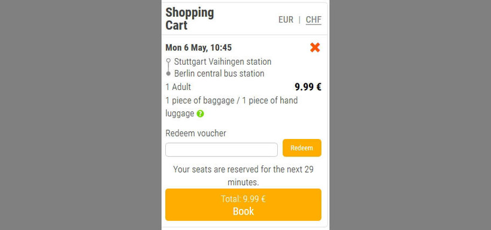
Task: Click the Mon 6 May, 10:45 departure date
Action: [199, 48]
